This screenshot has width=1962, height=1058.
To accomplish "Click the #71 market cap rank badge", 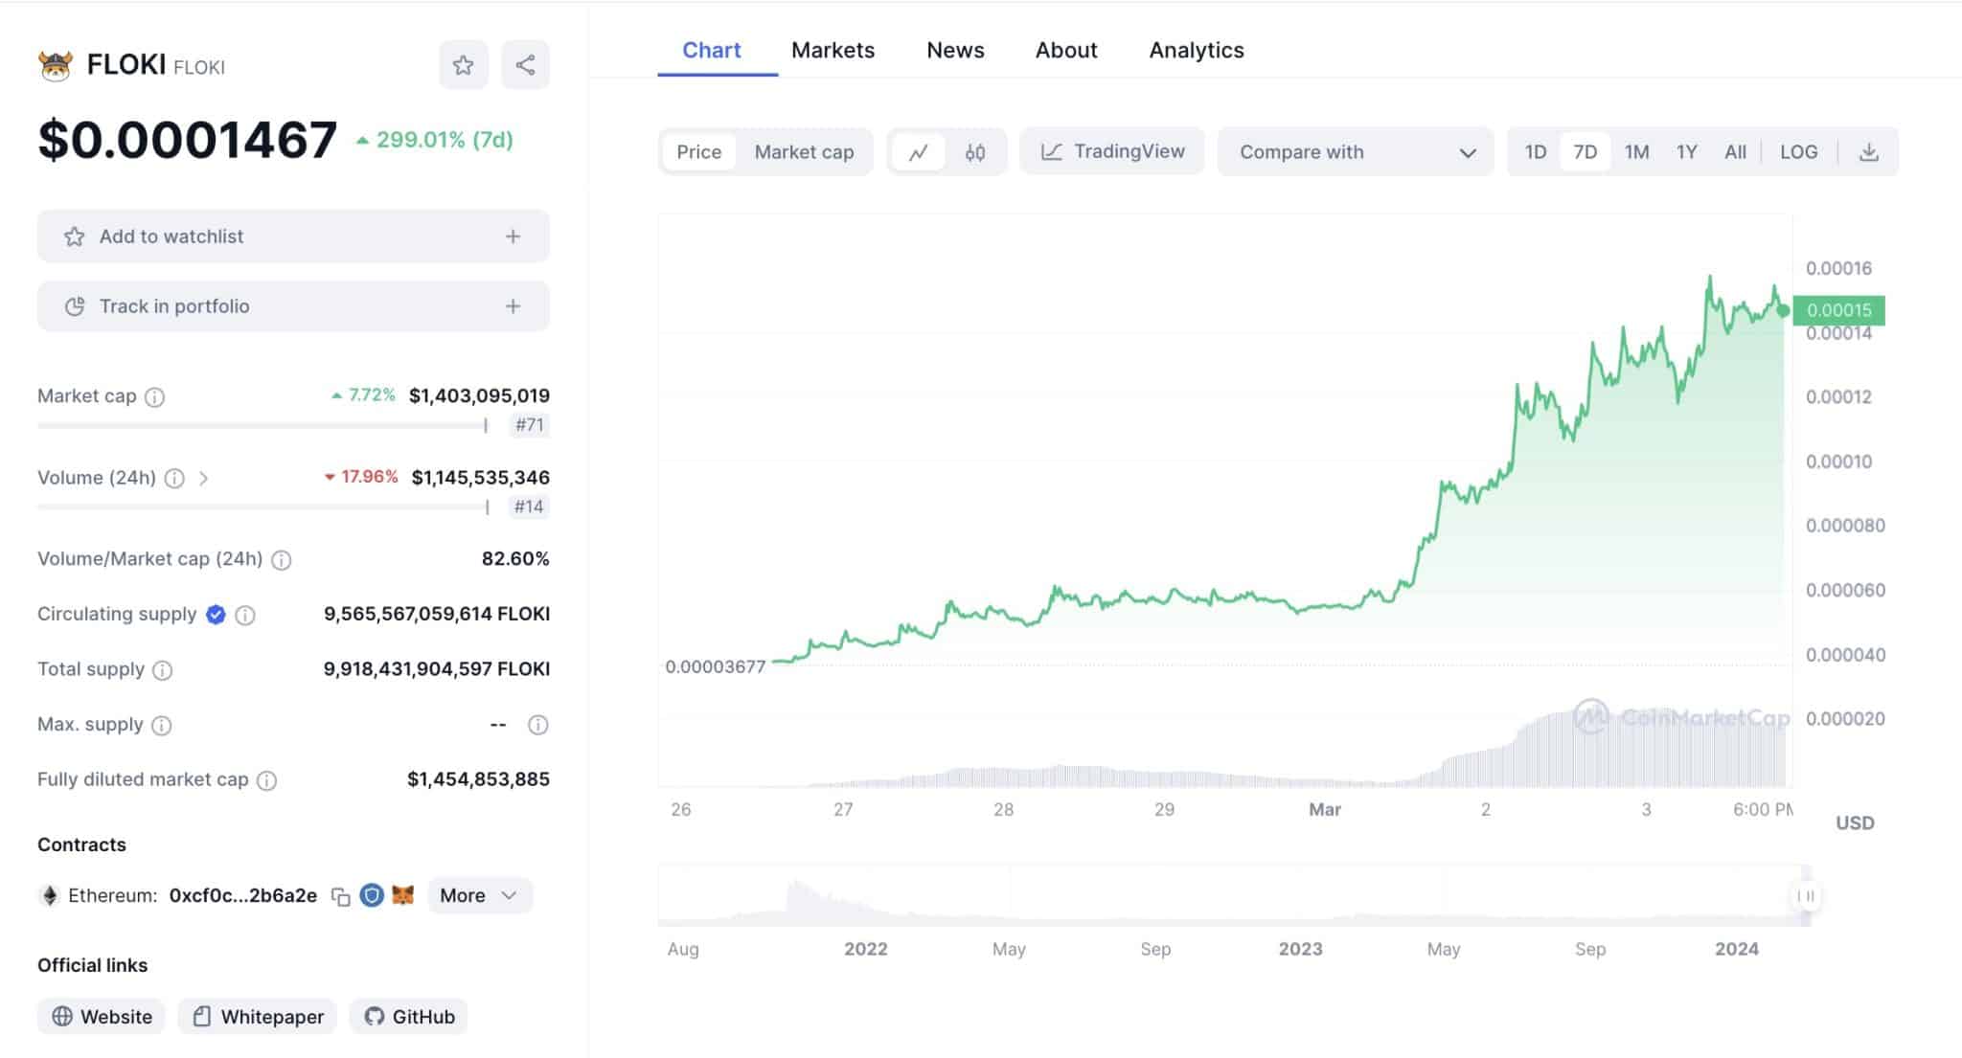I will click(529, 425).
